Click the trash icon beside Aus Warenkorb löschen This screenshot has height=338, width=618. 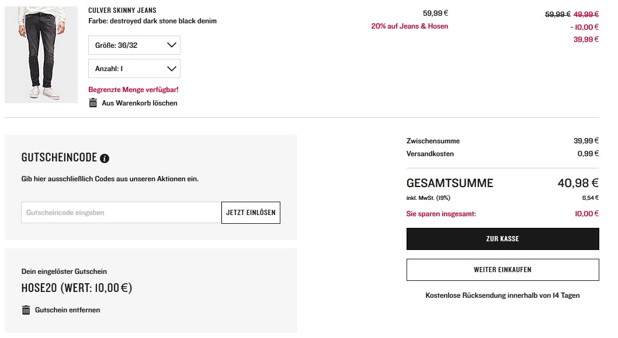[93, 103]
